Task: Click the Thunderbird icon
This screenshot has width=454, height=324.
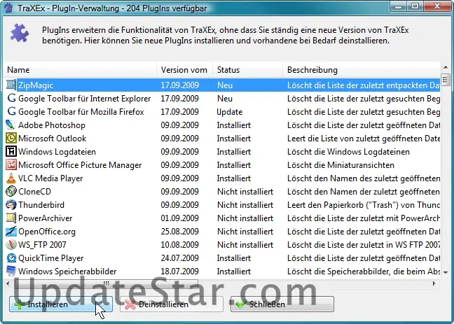Action: [x=11, y=205]
